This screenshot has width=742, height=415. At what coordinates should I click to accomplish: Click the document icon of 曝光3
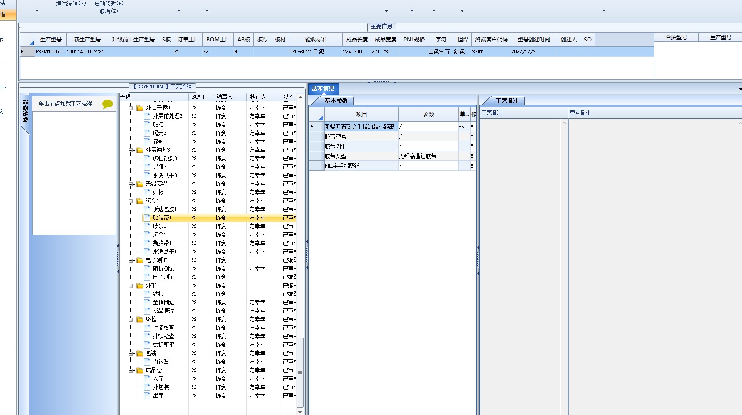point(147,133)
